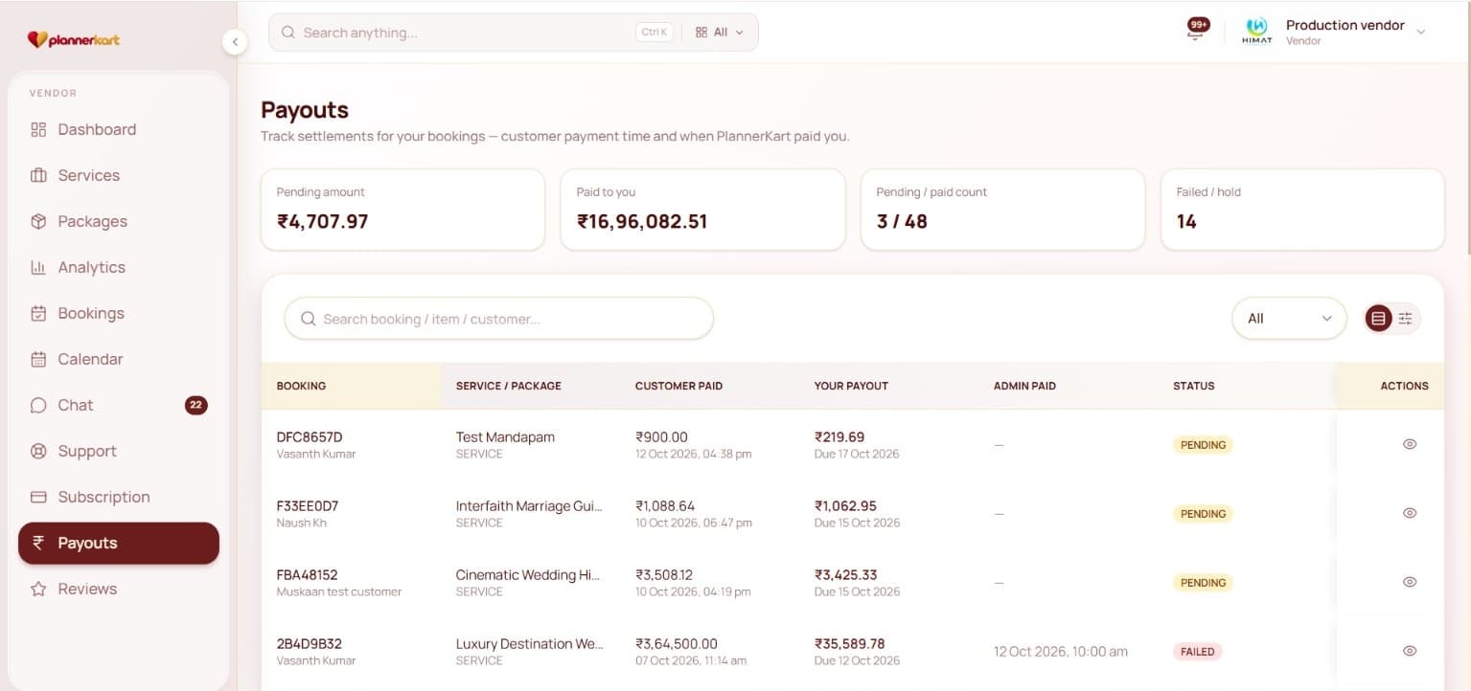Click PENDING badge for Test Mandapam row
1471x691 pixels.
point(1203,445)
